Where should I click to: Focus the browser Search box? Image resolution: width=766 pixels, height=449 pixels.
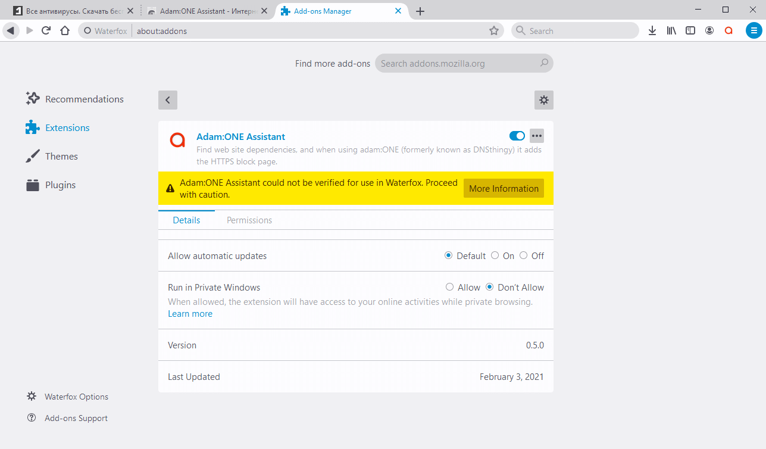pyautogui.click(x=575, y=30)
